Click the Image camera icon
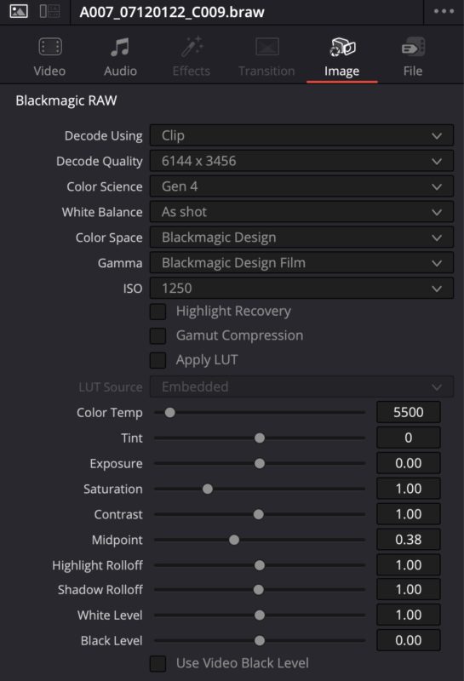This screenshot has width=464, height=681. coord(342,47)
